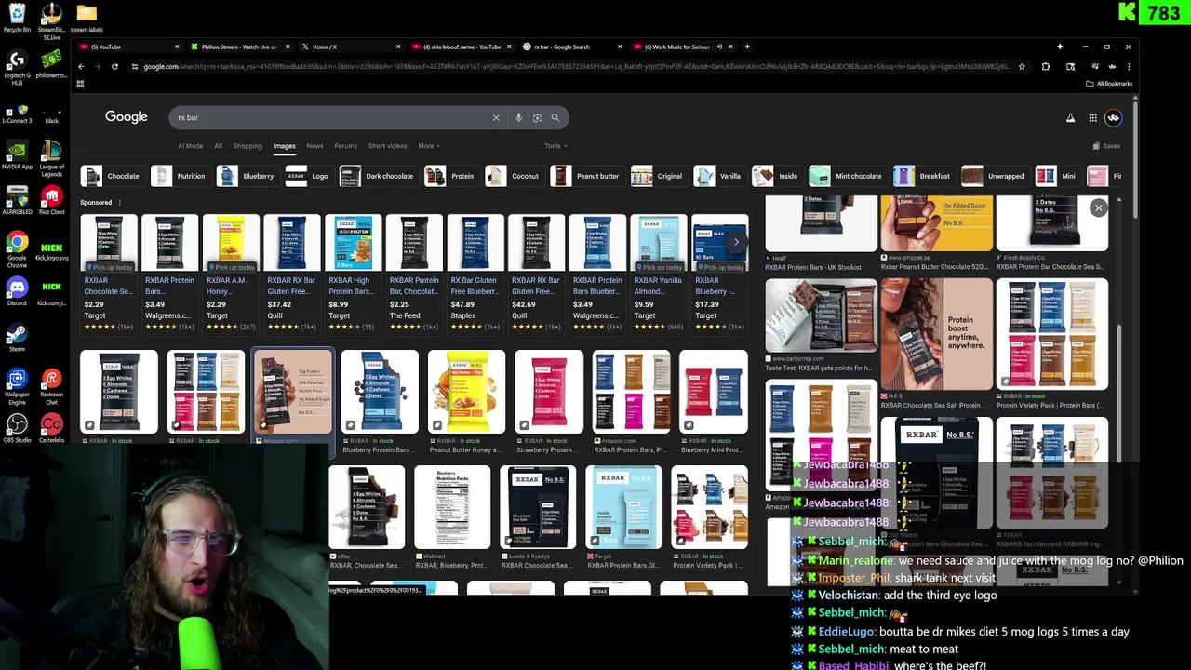Launch Steam desktop shortcut
The image size is (1191, 670).
click(17, 337)
